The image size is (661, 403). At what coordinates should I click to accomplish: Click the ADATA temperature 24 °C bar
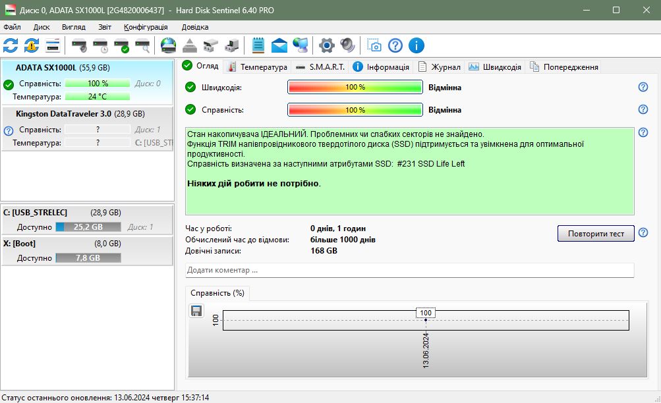point(98,96)
